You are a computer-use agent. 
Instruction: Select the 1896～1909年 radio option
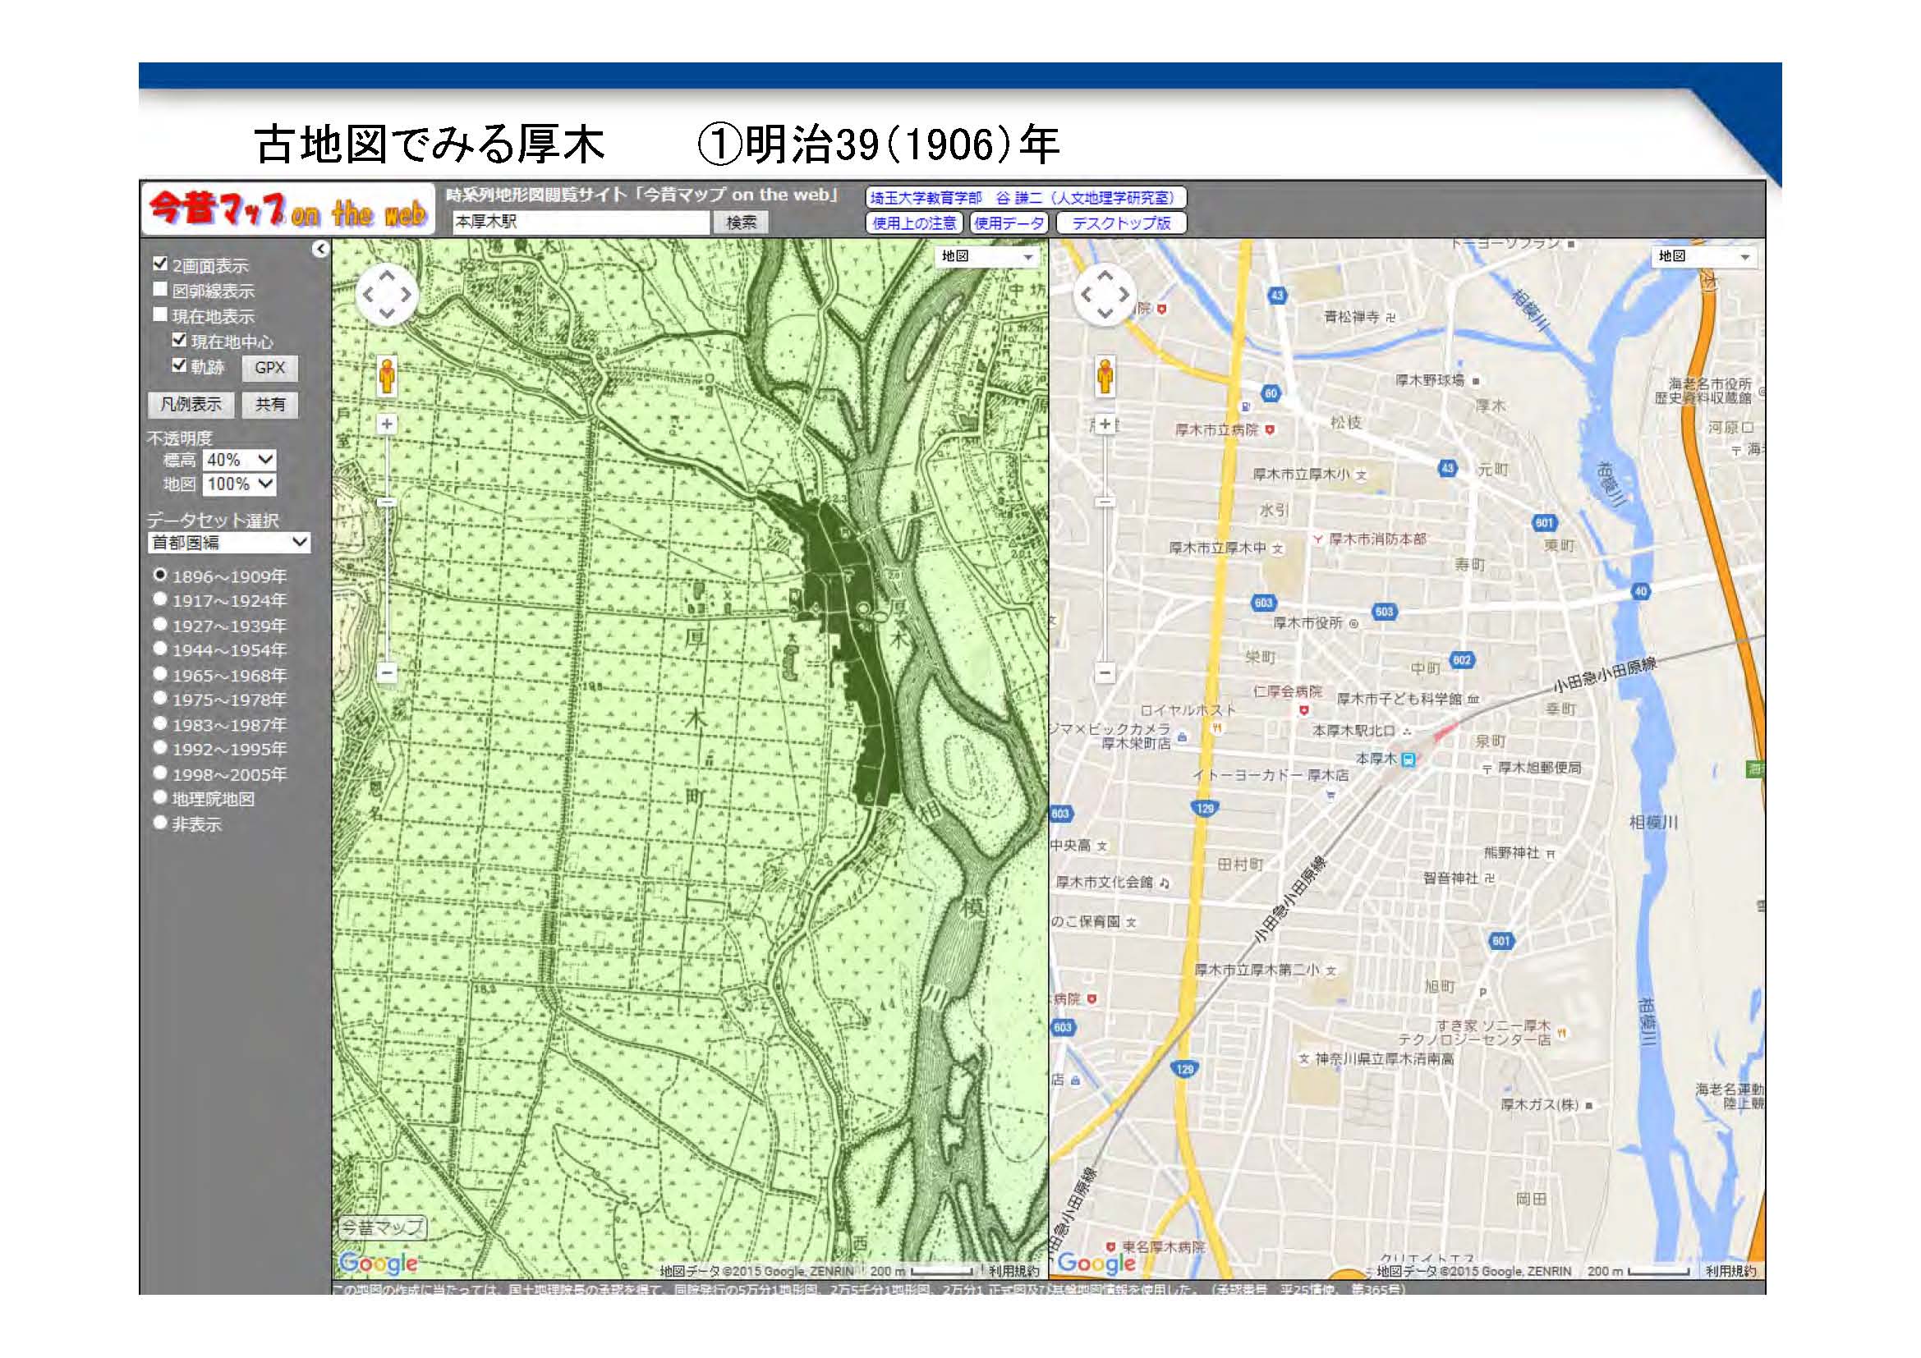160,575
